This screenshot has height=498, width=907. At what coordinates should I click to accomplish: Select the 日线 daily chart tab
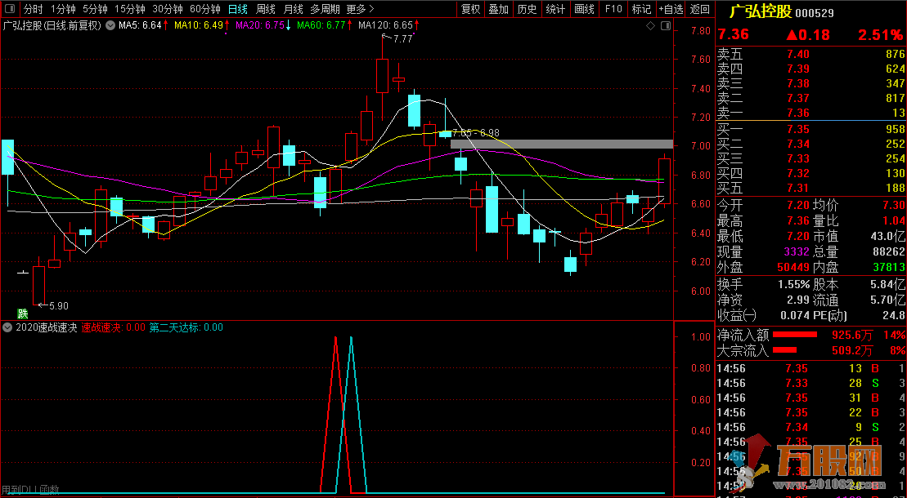pos(238,9)
